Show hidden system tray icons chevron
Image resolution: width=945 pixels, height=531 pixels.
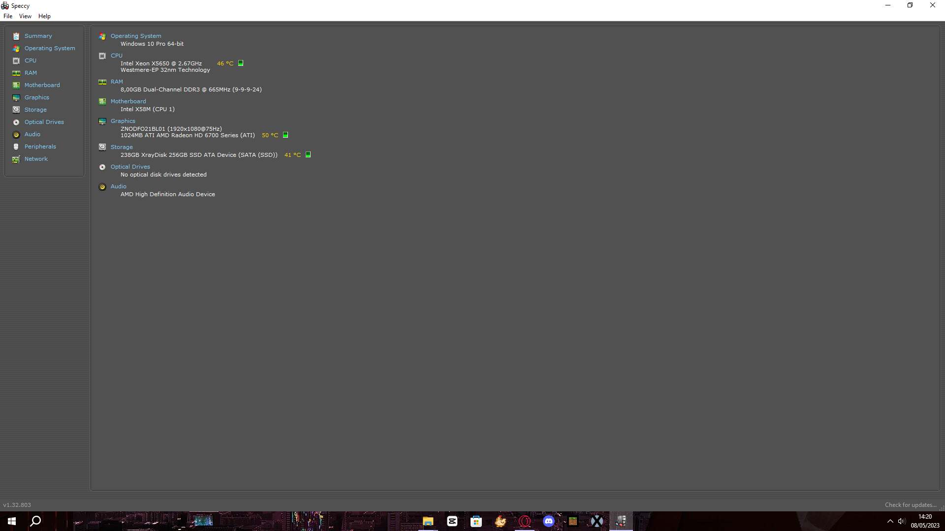point(890,521)
